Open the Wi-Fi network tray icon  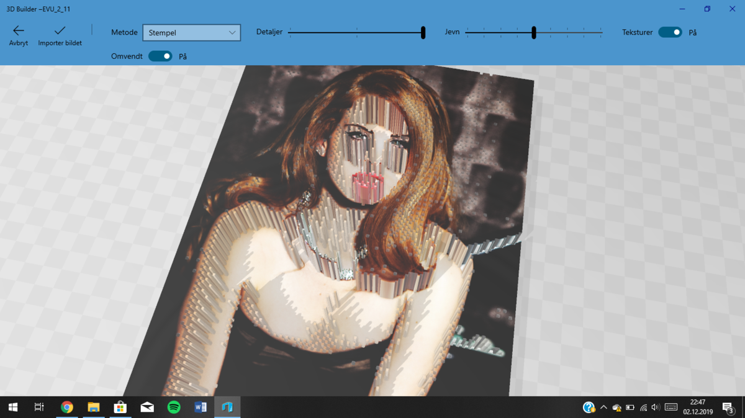point(643,407)
